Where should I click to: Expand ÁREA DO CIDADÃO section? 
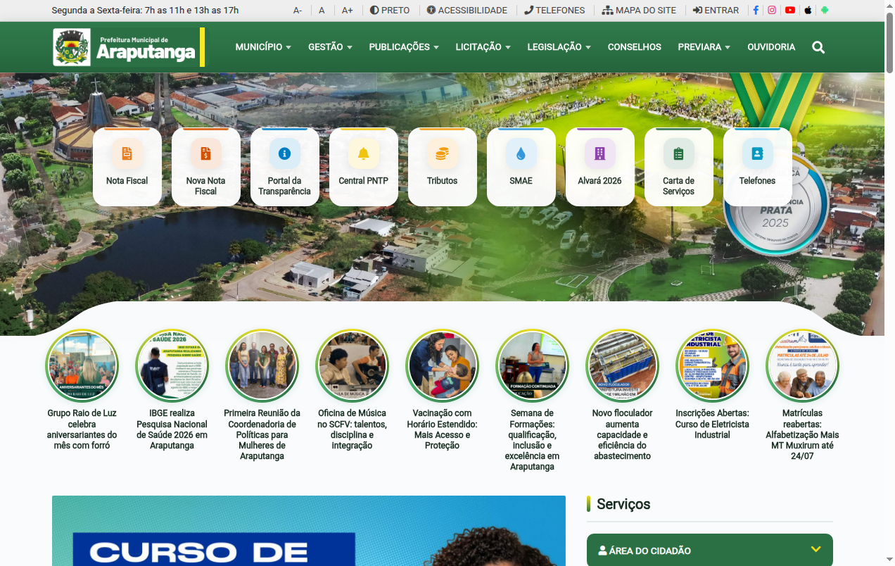(710, 550)
